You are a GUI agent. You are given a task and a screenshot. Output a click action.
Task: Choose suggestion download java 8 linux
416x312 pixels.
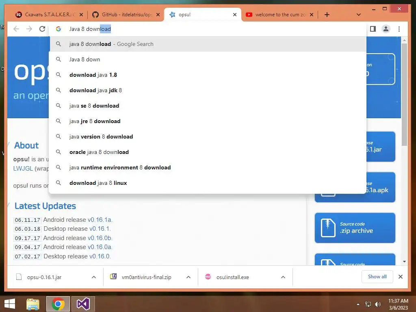click(x=208, y=183)
